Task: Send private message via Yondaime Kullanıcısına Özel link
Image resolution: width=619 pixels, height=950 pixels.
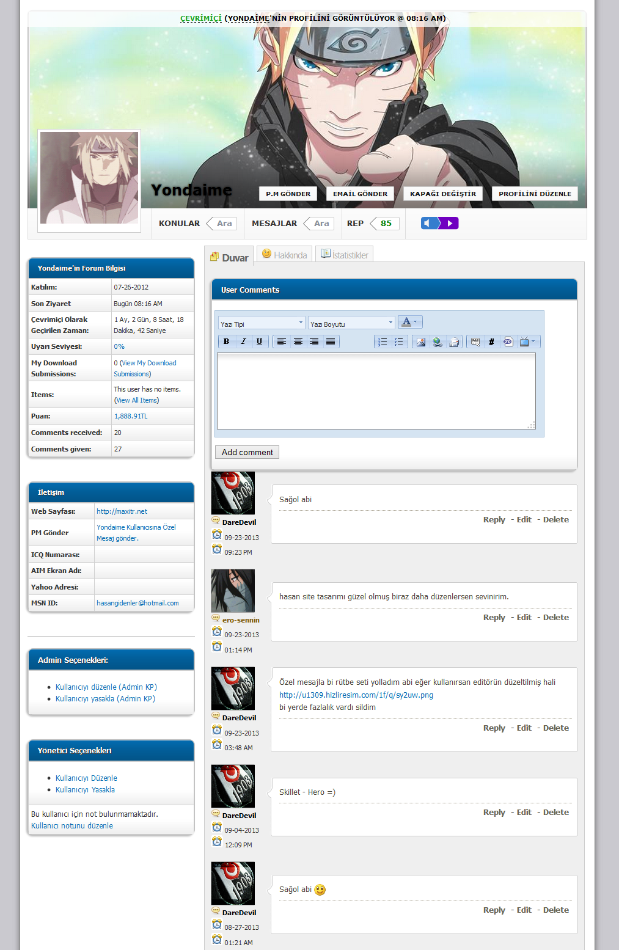Action: tap(136, 533)
